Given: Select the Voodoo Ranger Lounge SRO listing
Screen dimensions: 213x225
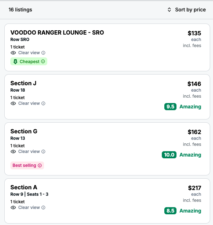Looking at the screenshot, I should (107, 47).
